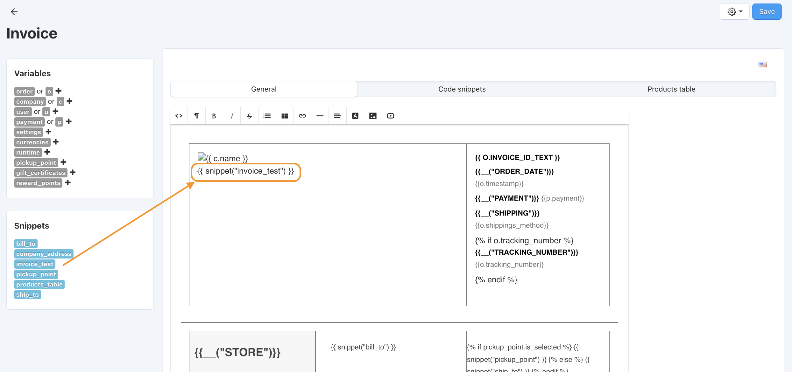Viewport: 792px width, 372px height.
Task: Click the snippet("bill_to") text
Action: tap(363, 347)
